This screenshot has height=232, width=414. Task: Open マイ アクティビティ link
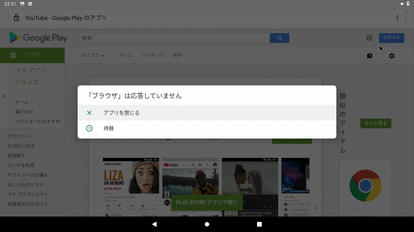28,194
